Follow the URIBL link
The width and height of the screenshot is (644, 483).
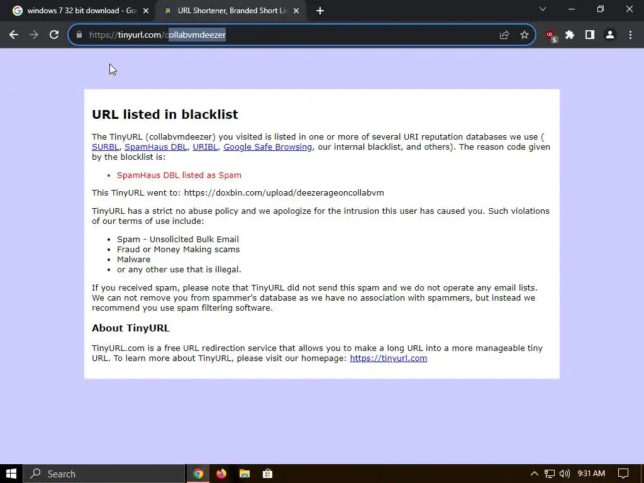pos(205,147)
